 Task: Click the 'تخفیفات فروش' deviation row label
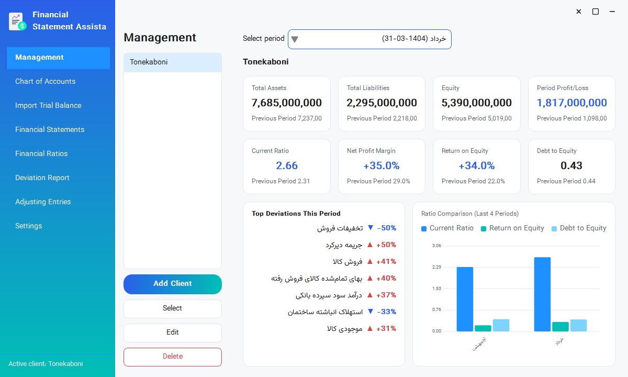coord(340,228)
